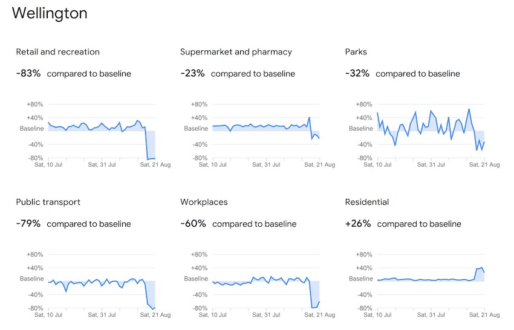
Task: Click Sat, 21 Aug under the Public transport chart
Action: [x=155, y=315]
